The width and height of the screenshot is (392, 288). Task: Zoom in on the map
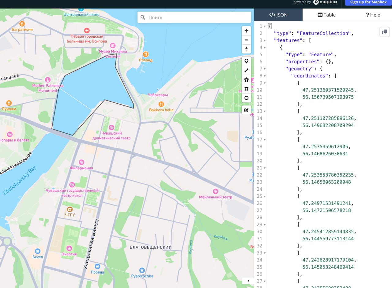[246, 31]
